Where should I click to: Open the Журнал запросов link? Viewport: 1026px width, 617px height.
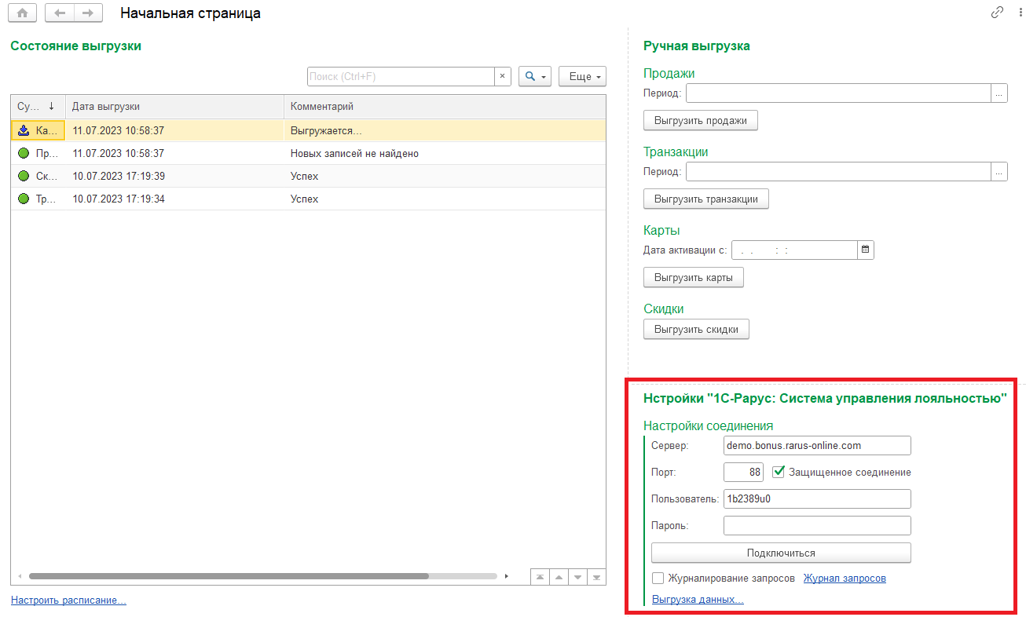tap(845, 579)
